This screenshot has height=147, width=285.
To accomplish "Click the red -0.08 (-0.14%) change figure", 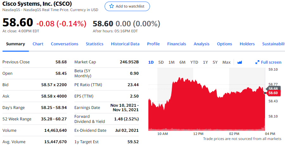I will click(x=62, y=24).
